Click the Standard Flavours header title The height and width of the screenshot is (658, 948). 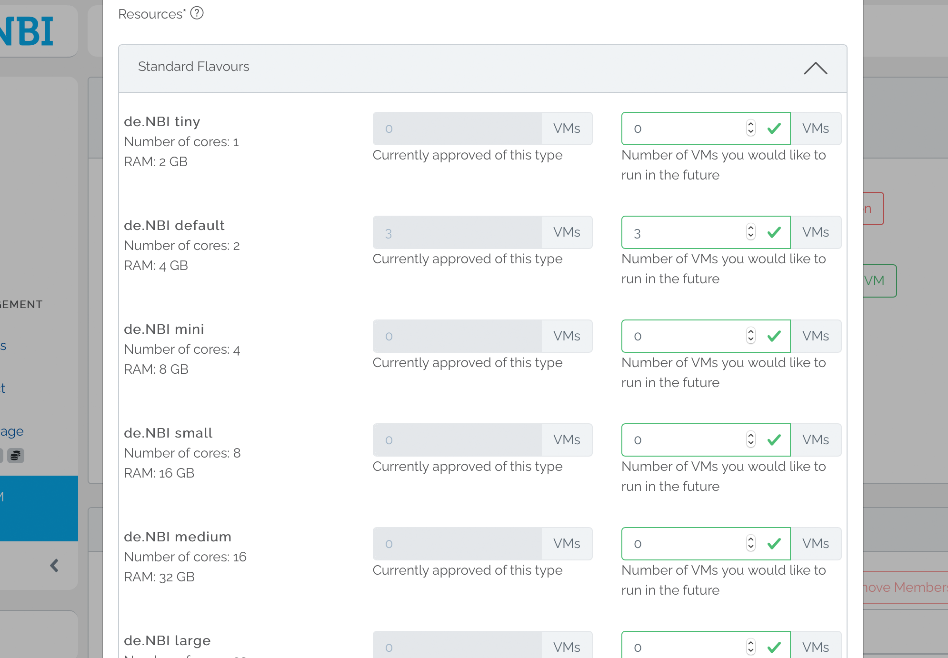tap(193, 67)
